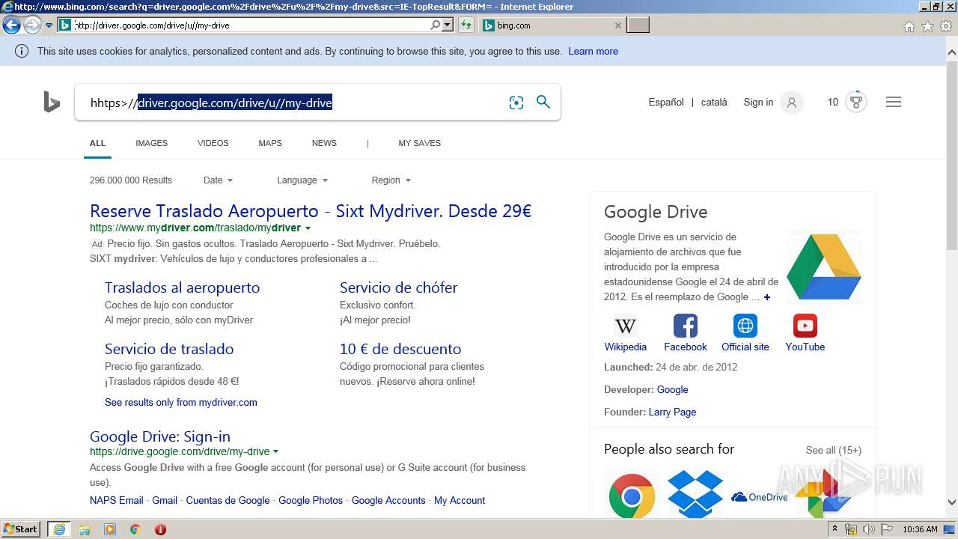Expand the mydriver URL dropdown arrow

(x=308, y=228)
